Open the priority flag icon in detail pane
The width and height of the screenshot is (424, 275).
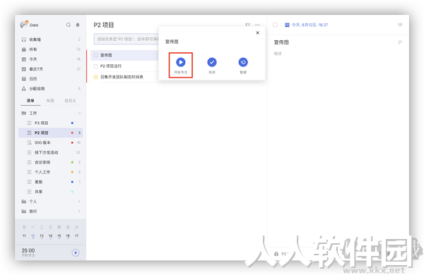click(400, 25)
